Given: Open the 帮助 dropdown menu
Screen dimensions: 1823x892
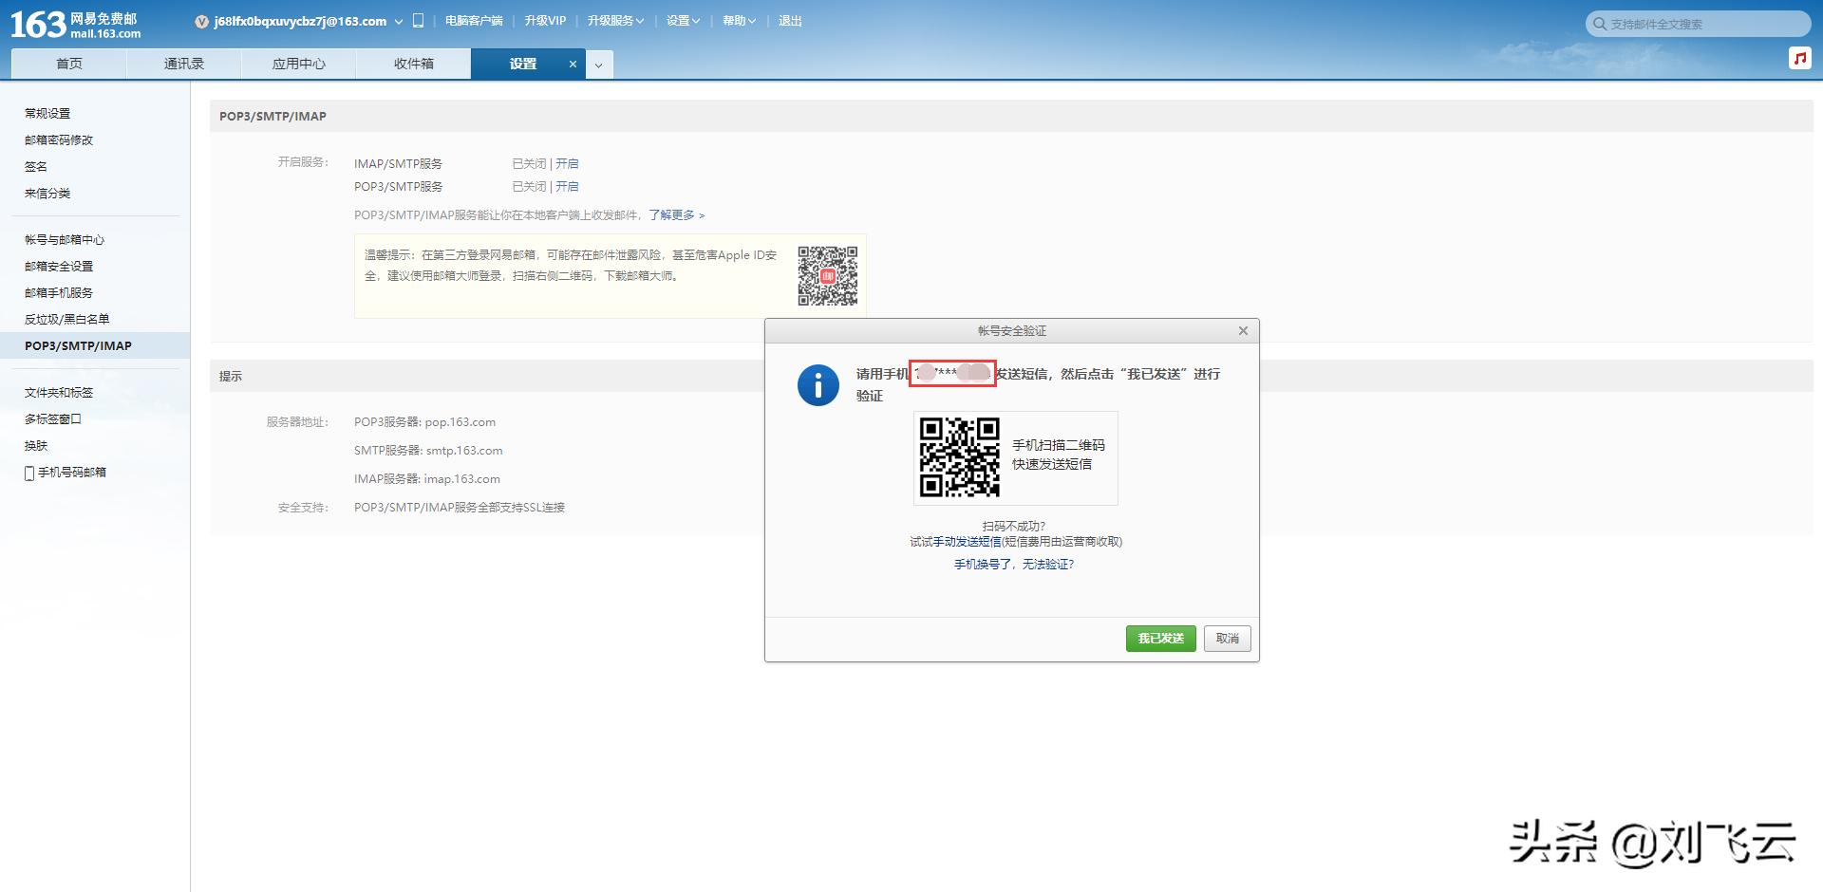Looking at the screenshot, I should click(x=739, y=21).
